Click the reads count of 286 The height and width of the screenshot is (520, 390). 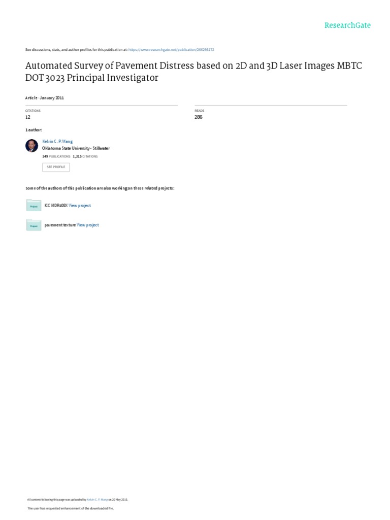199,117
